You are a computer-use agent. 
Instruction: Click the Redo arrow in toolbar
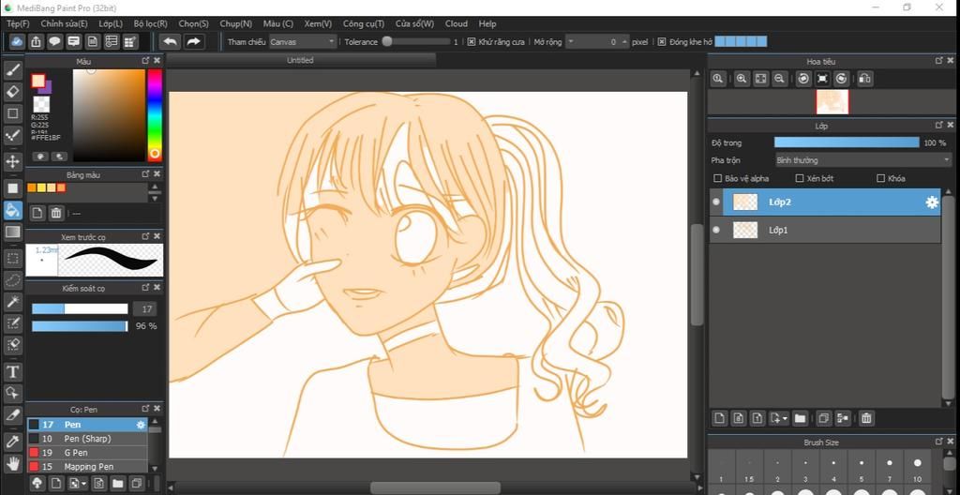tap(193, 41)
